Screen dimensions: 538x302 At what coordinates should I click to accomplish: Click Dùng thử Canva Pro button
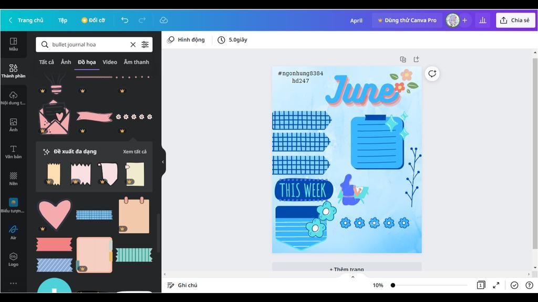coord(407,20)
